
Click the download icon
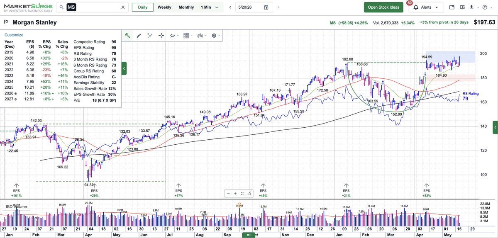click(471, 7)
